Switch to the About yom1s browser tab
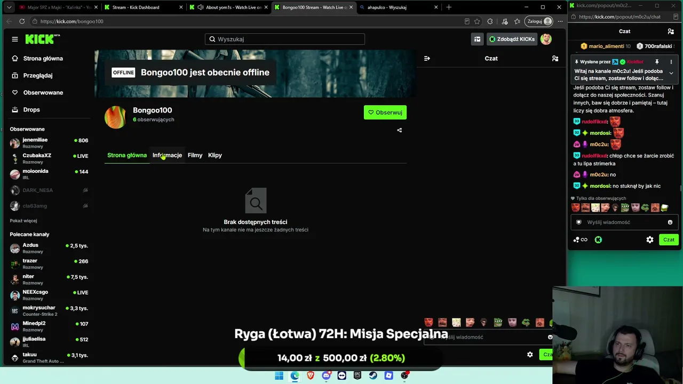The width and height of the screenshot is (683, 384). point(228,7)
